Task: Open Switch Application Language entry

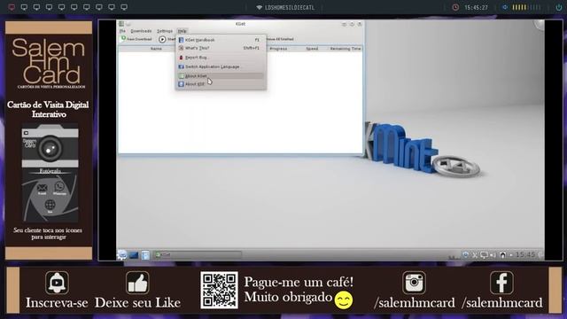Action: [221, 67]
